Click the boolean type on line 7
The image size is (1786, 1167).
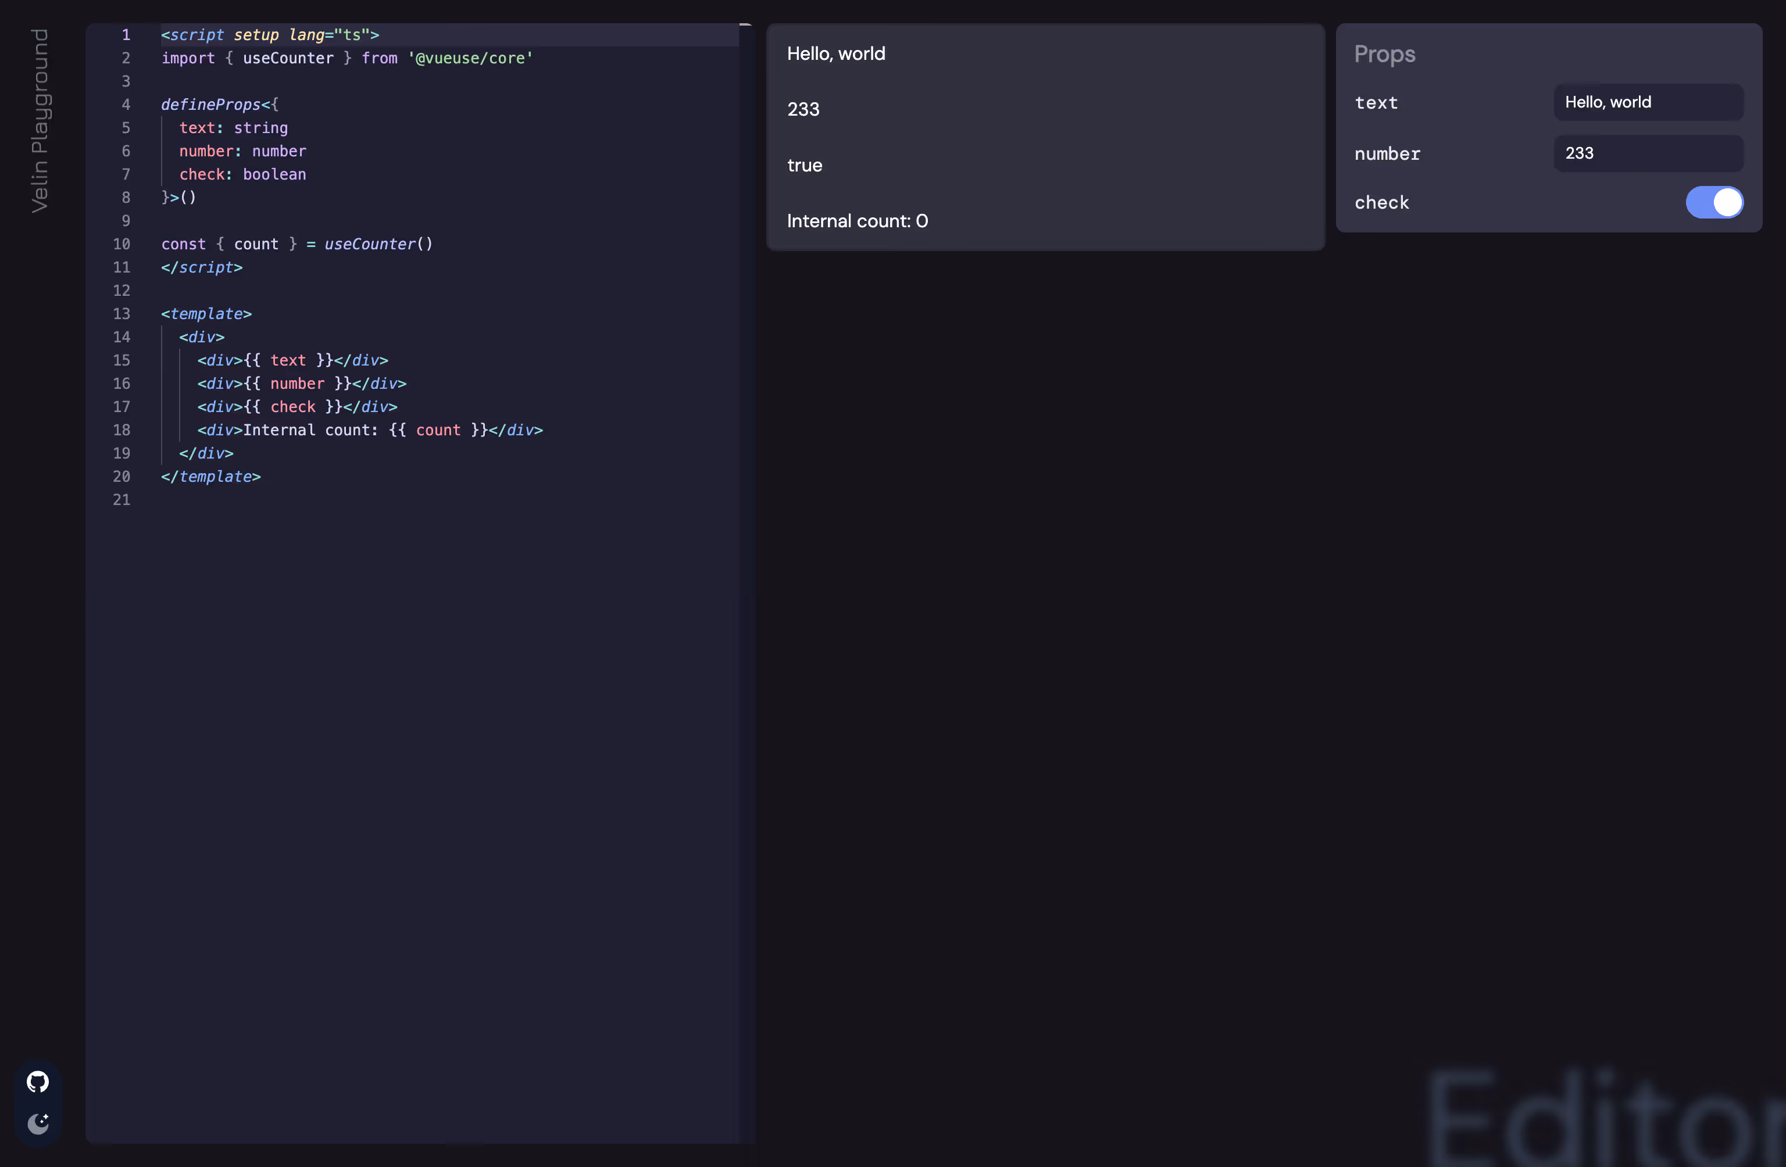274,174
